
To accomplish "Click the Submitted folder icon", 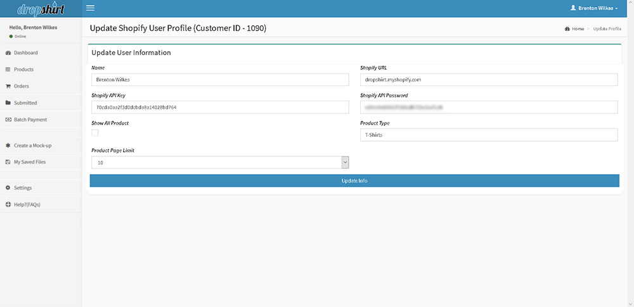I will coord(8,103).
